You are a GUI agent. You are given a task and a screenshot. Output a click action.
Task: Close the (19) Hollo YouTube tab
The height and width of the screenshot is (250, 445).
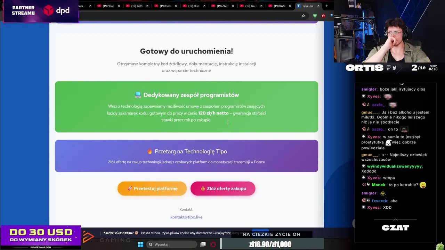click(176, 6)
